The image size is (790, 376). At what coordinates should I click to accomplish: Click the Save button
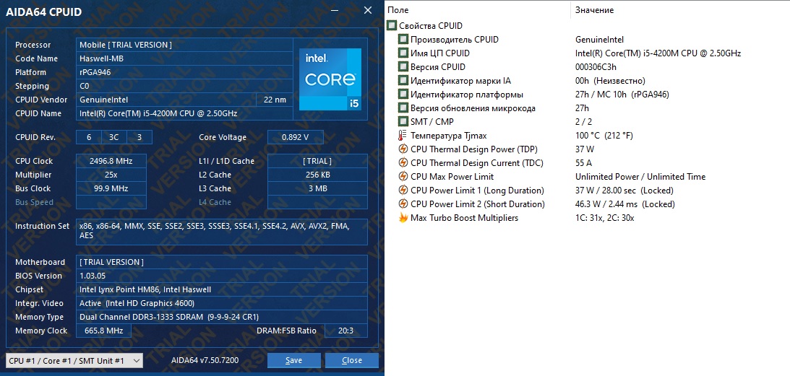(293, 360)
